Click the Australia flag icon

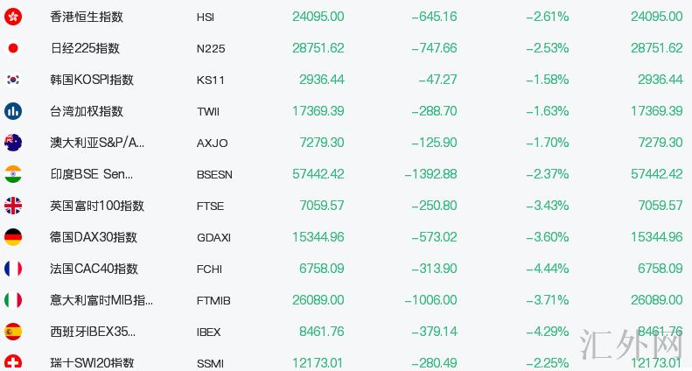point(13,143)
